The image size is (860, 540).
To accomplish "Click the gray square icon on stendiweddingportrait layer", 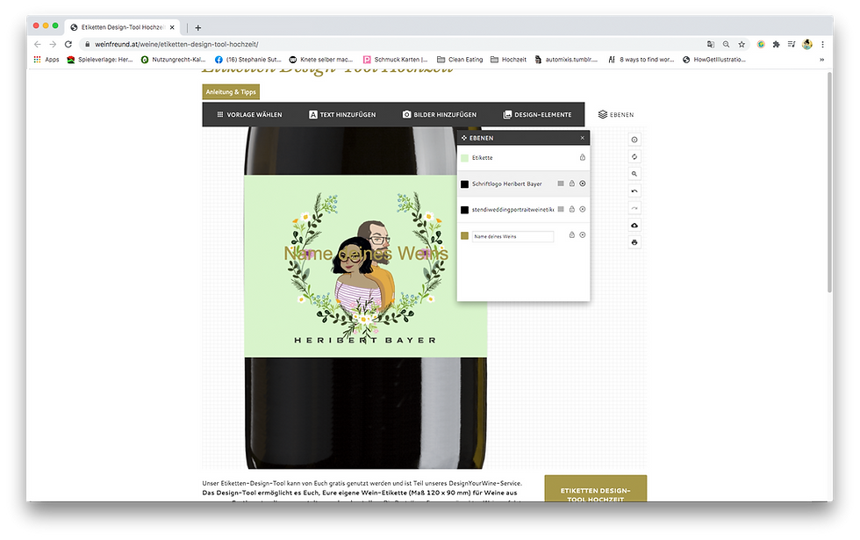I will (561, 209).
